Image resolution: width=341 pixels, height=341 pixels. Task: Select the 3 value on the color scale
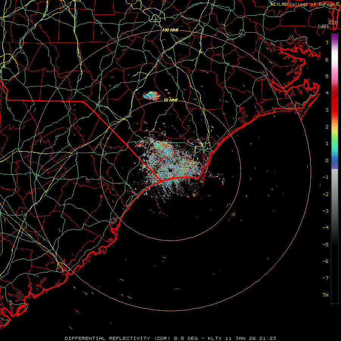[x=327, y=110]
